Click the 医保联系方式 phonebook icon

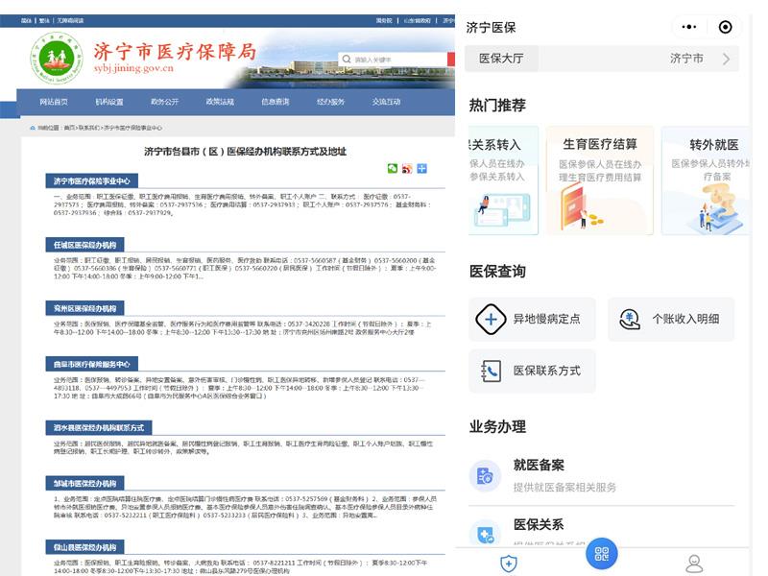click(x=491, y=372)
